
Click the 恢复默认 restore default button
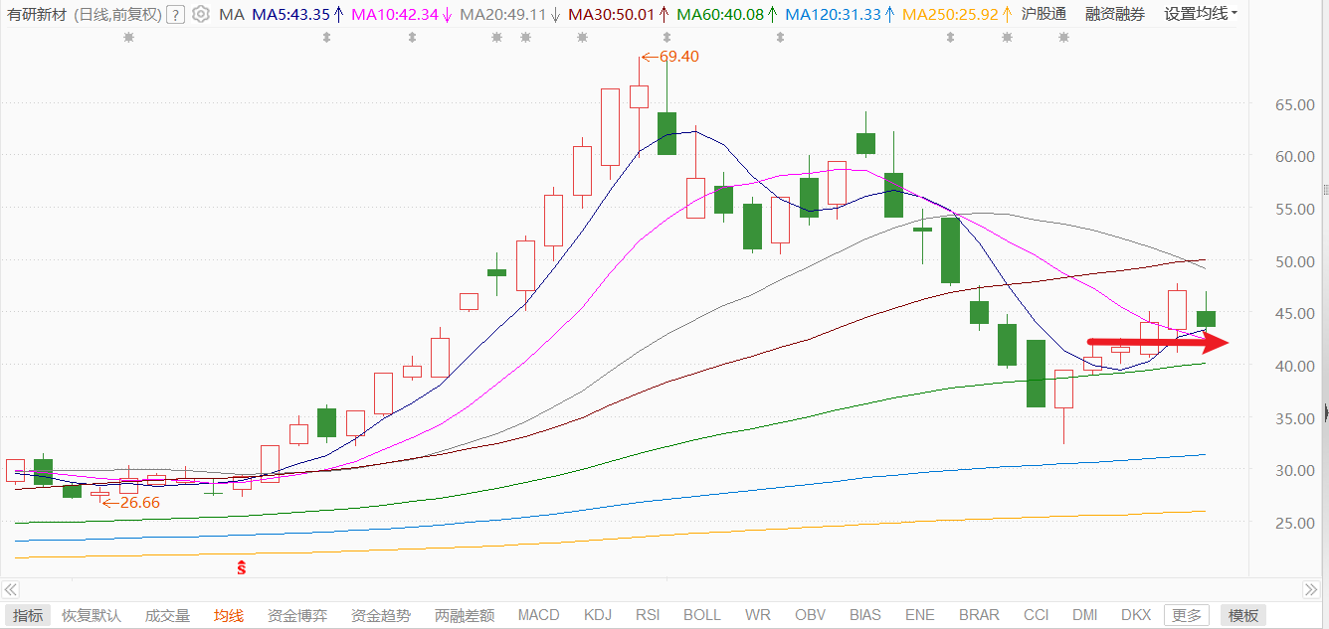click(x=92, y=615)
